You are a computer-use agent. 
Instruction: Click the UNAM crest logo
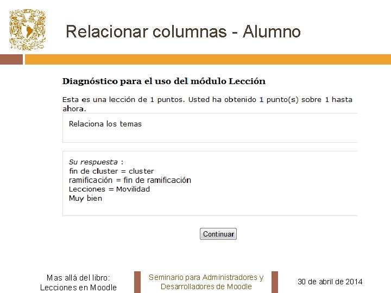pos(28,30)
